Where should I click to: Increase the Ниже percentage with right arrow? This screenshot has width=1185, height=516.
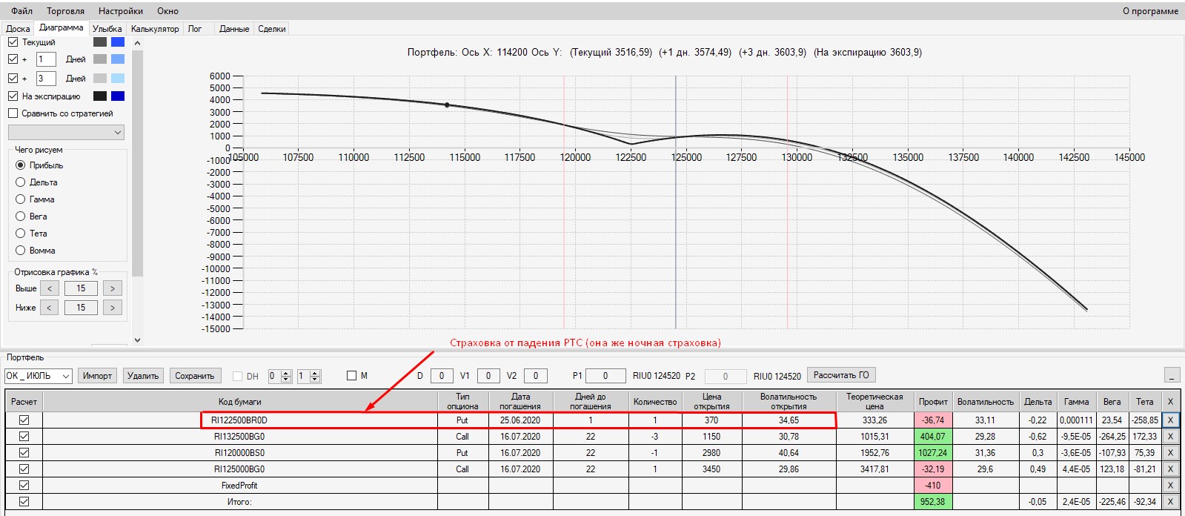pyautogui.click(x=113, y=308)
